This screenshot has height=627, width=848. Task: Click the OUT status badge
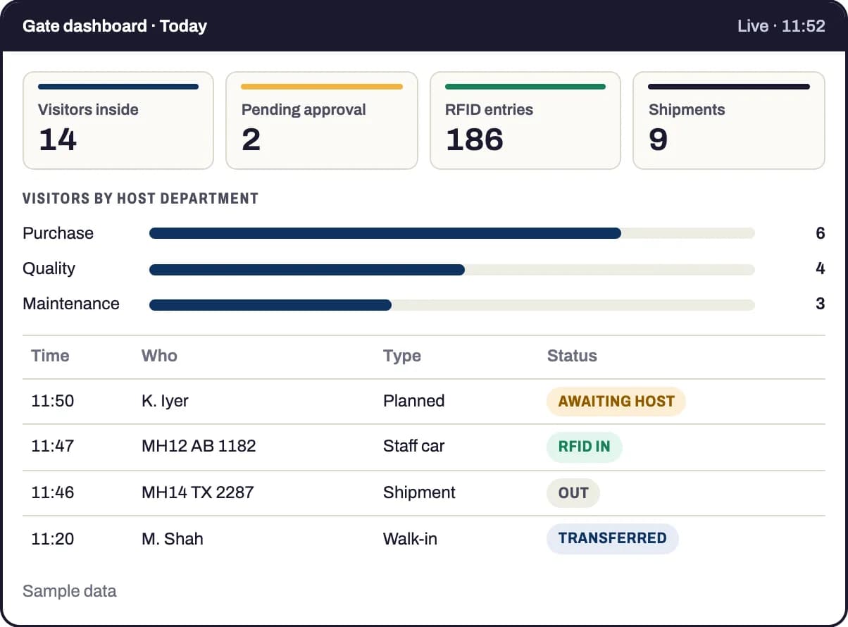coord(573,493)
